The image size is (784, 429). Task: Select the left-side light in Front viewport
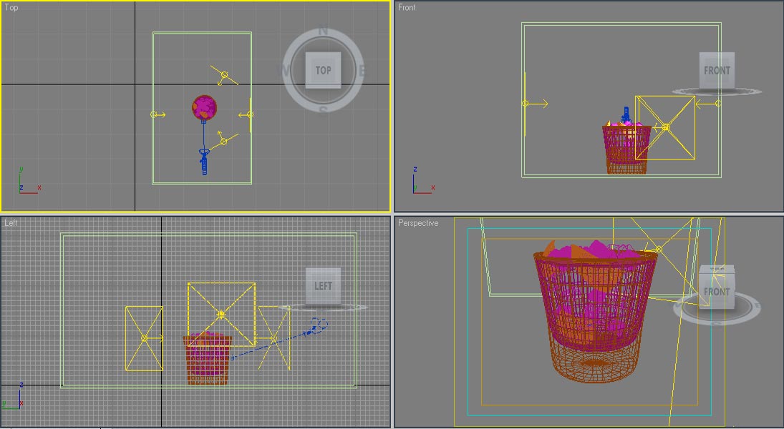(526, 104)
